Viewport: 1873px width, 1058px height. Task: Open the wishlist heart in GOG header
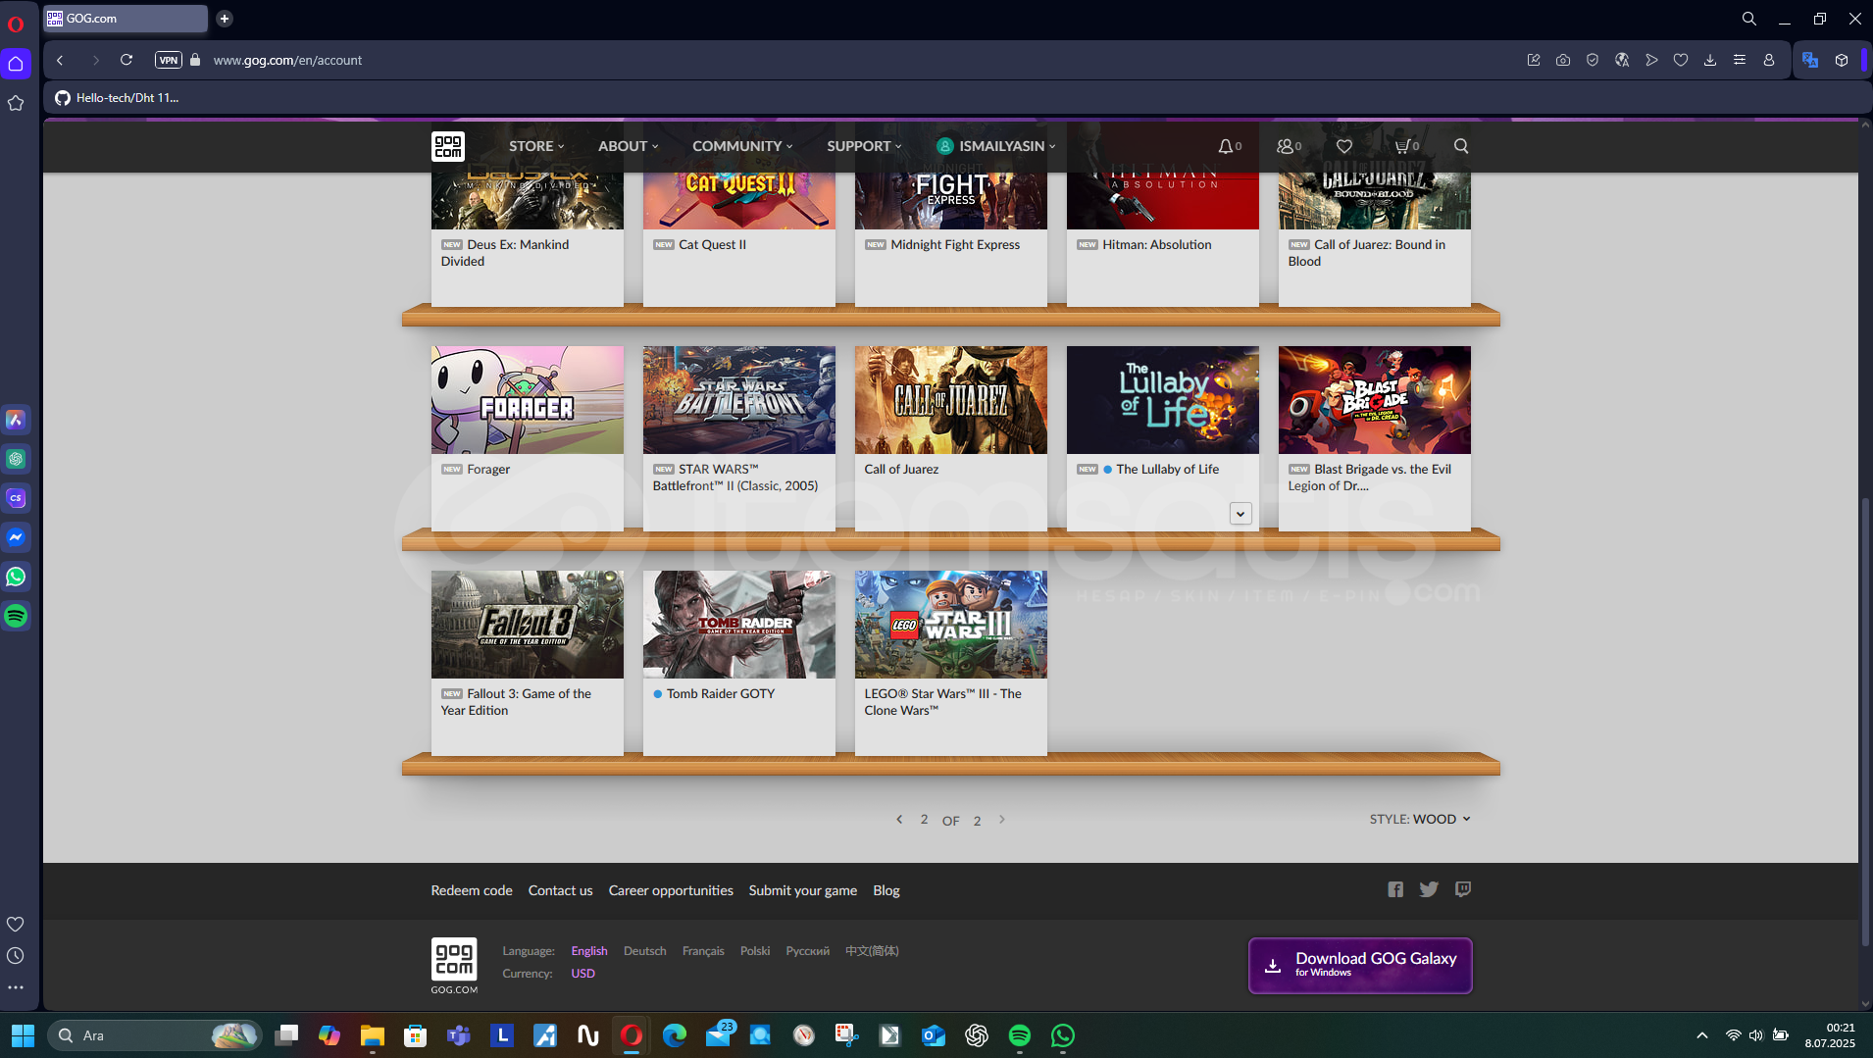point(1344,146)
